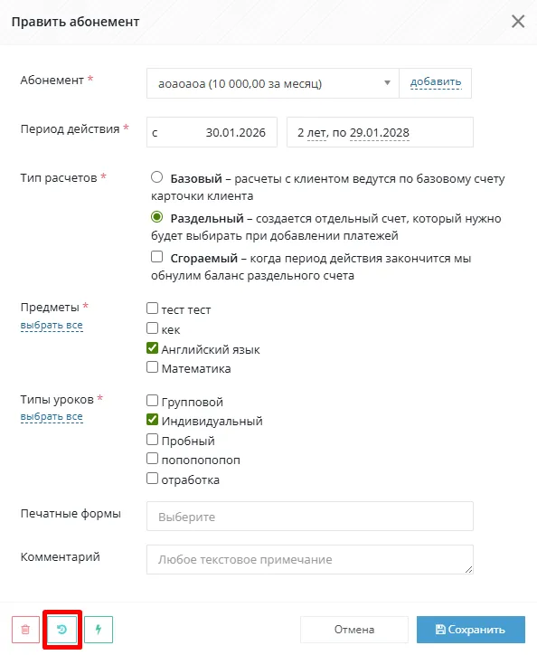The height and width of the screenshot is (655, 537).
Task: Close the dialog with the X icon
Action: point(518,22)
